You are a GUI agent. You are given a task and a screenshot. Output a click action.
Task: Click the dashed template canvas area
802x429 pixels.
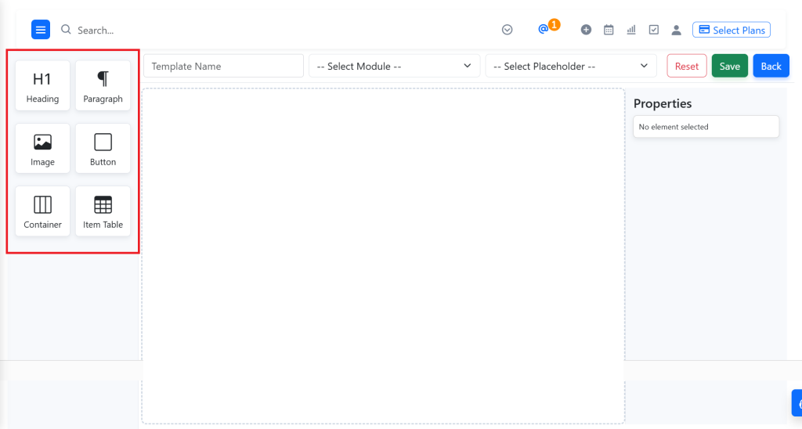click(x=383, y=256)
